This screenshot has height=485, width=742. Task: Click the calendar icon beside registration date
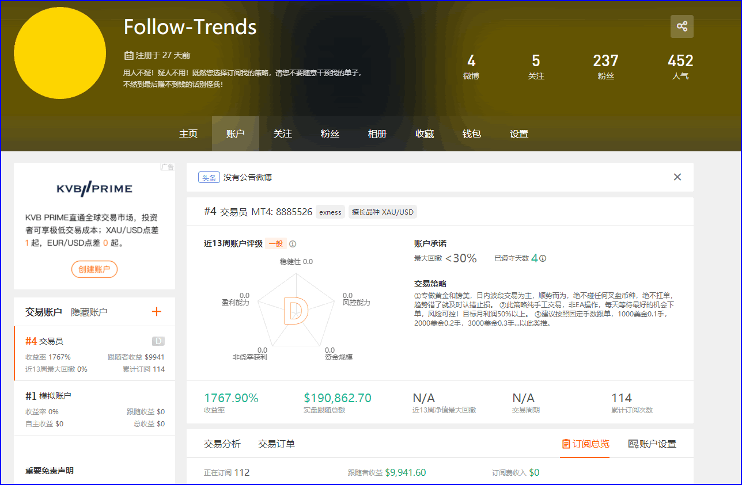(x=128, y=55)
